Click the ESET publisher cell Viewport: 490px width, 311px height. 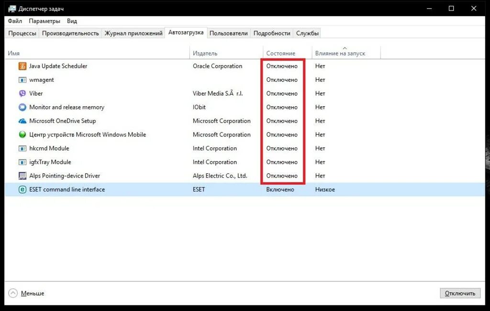point(199,189)
